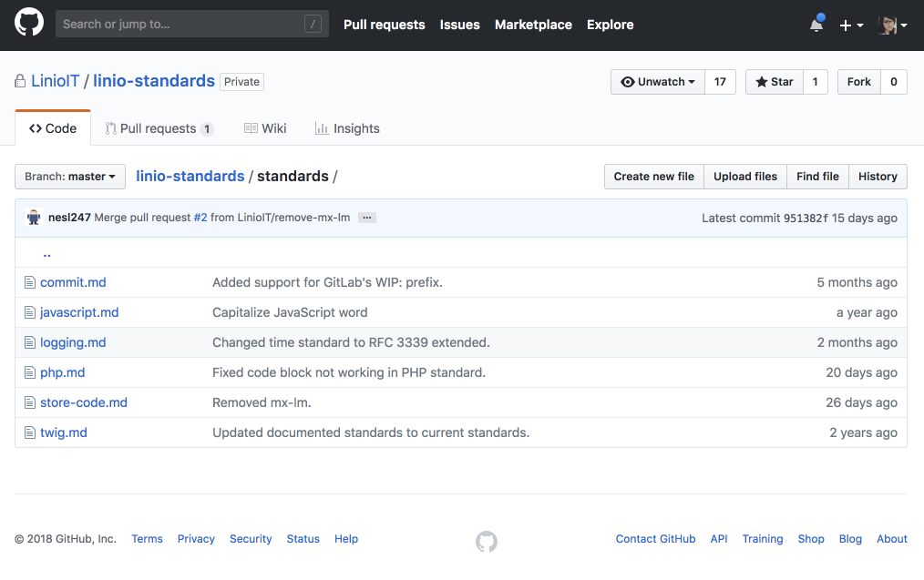Open Contact GitHub footer link
This screenshot has height=580, width=924.
(655, 539)
